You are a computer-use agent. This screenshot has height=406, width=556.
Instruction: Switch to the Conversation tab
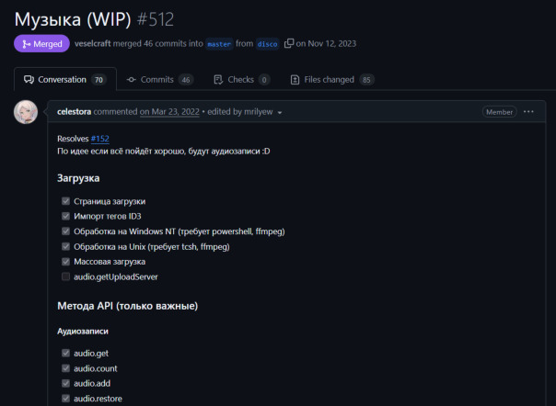pos(64,80)
